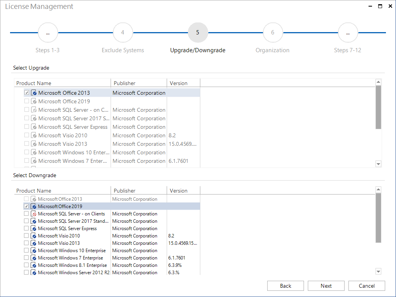Maximize the License Management window
Image resolution: width=396 pixels, height=297 pixels.
(x=380, y=6)
